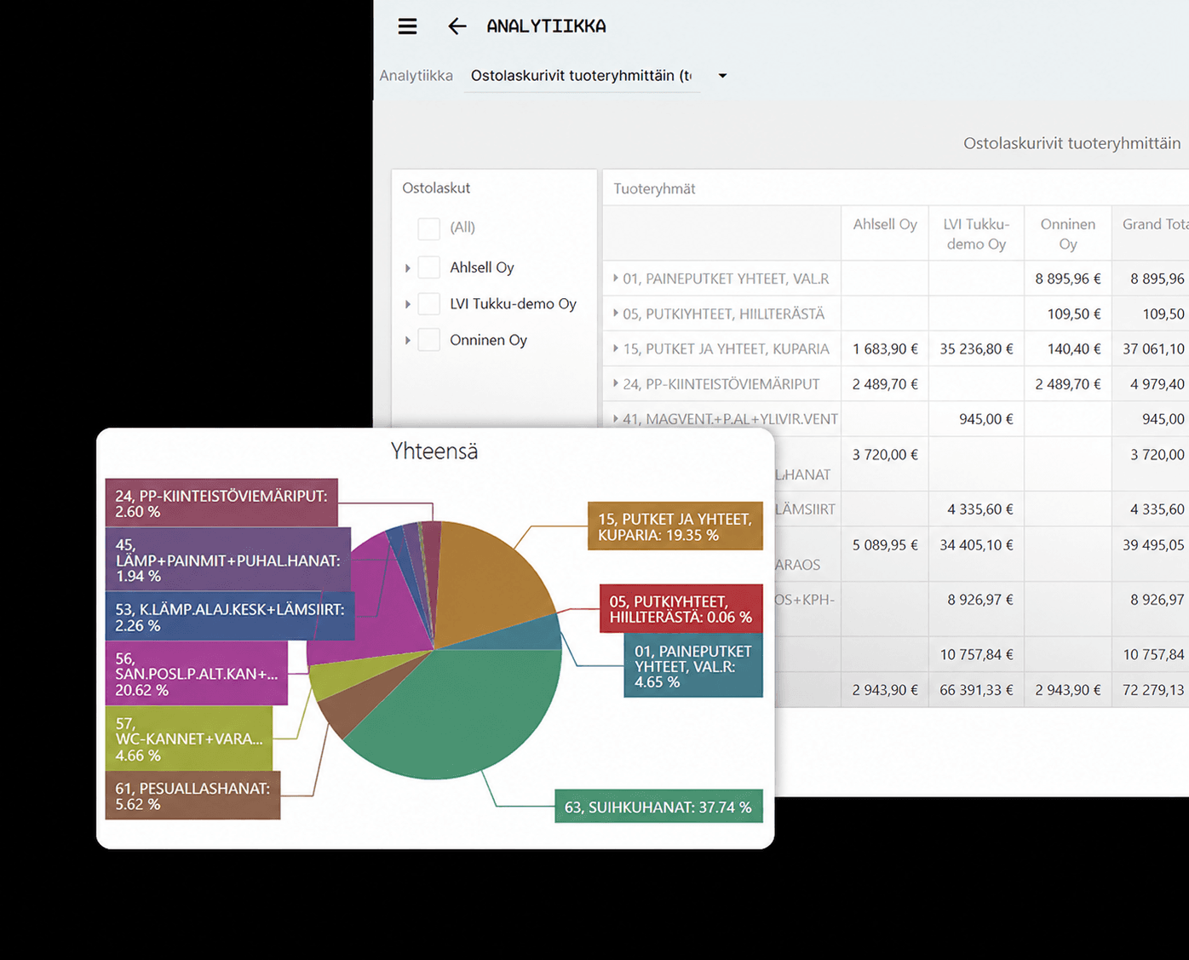Click the 56, SAN.POSL.P.ALT.KAN chart label

197,673
